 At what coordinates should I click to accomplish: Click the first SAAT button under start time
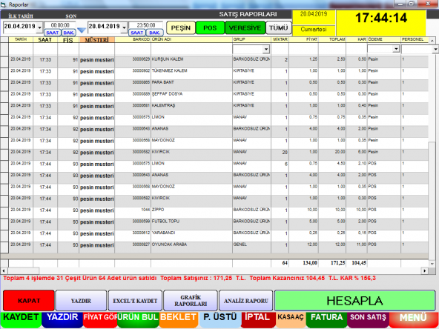pos(52,33)
